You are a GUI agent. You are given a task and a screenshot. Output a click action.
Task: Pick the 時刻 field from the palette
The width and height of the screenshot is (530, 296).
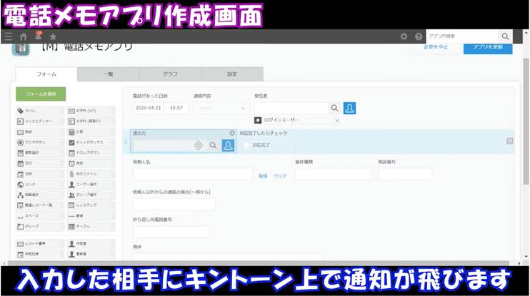(x=91, y=163)
